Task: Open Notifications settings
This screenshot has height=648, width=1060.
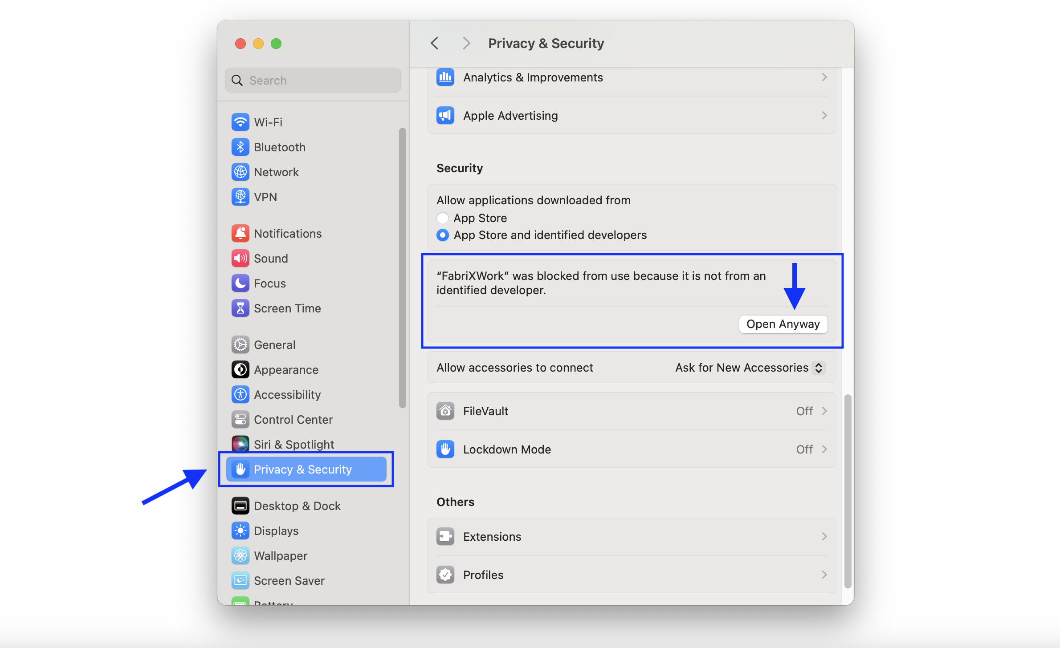Action: coord(287,233)
